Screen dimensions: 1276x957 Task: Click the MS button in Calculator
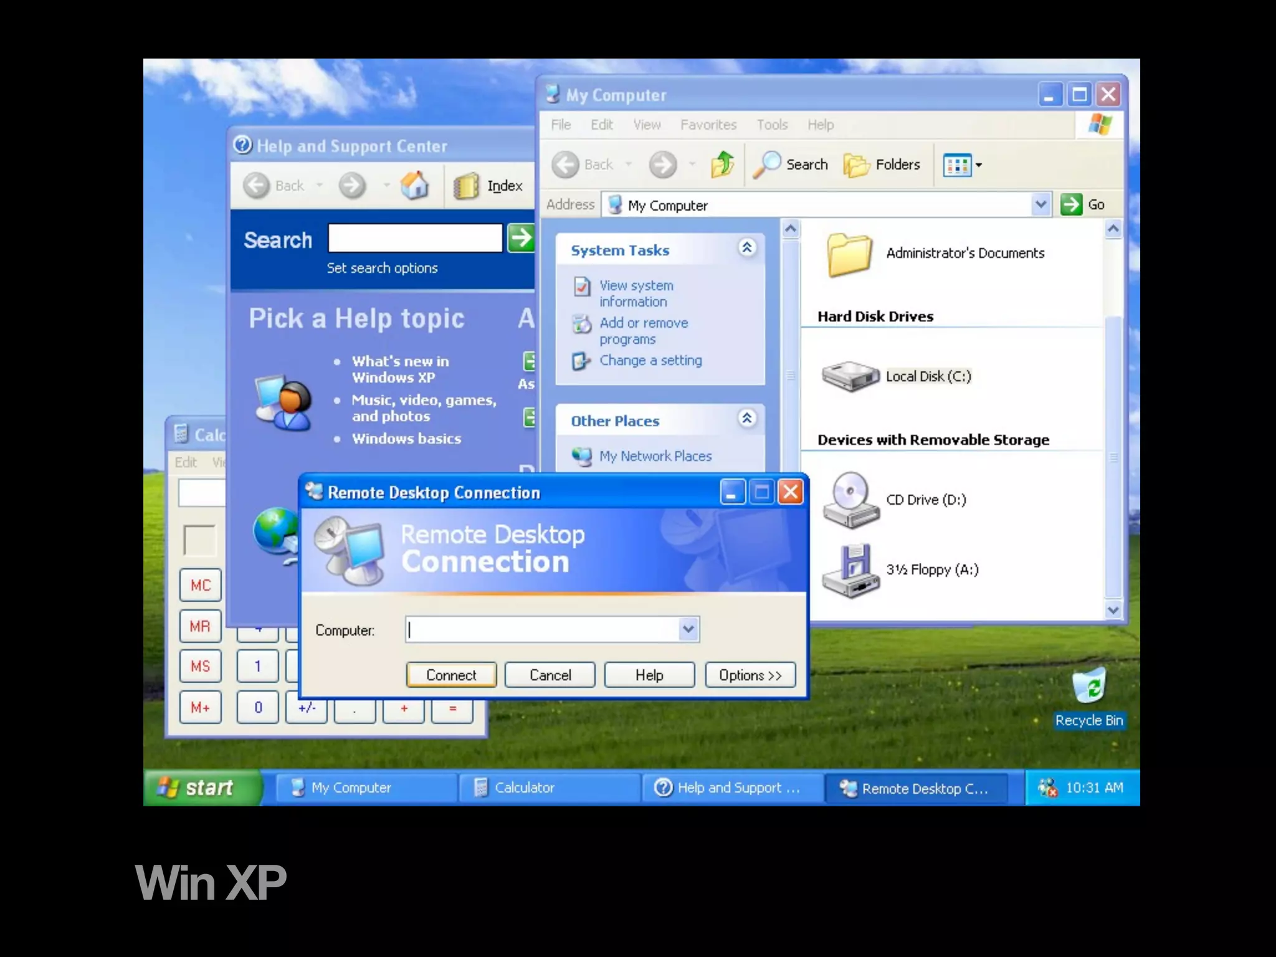click(201, 666)
